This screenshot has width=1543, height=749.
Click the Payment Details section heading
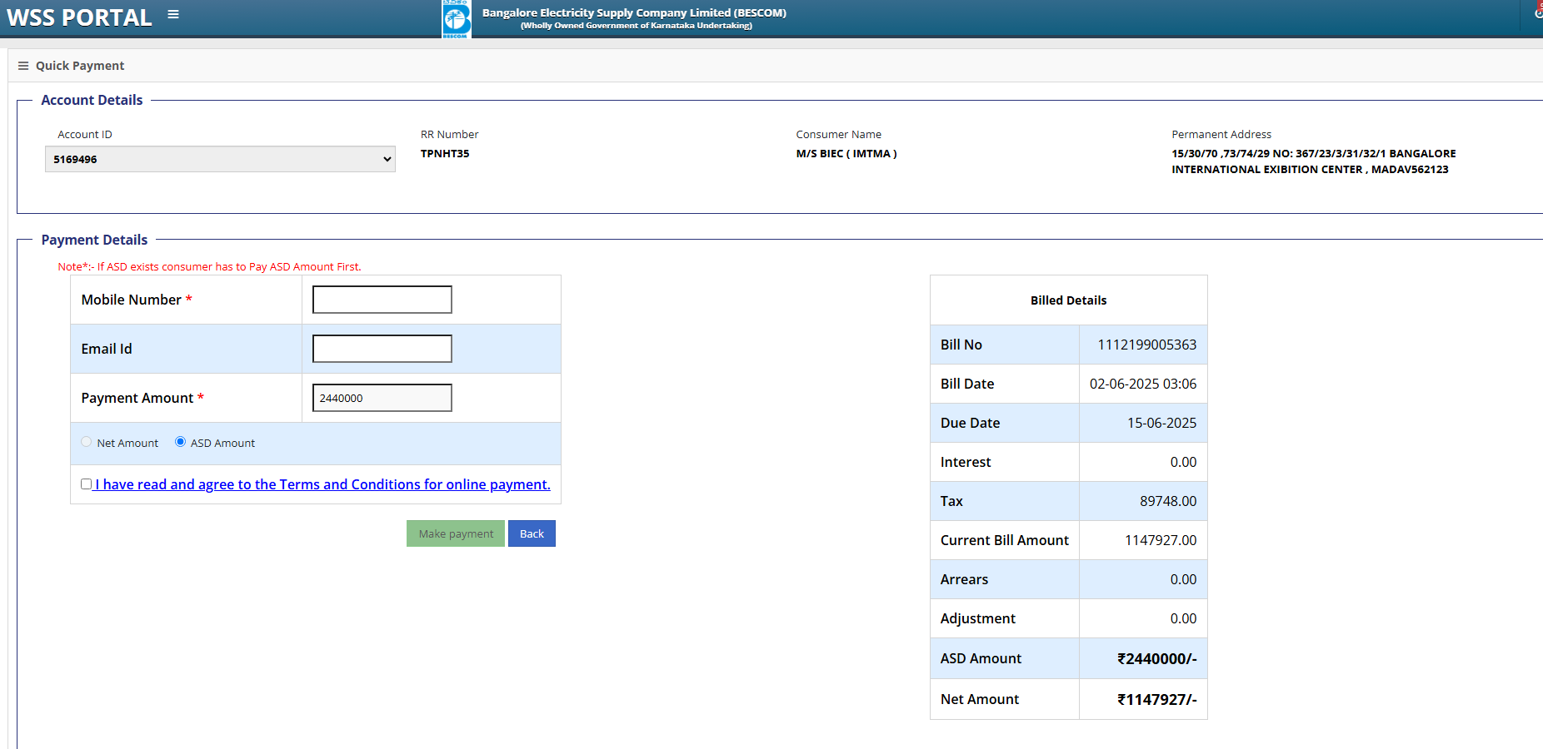[x=94, y=240]
